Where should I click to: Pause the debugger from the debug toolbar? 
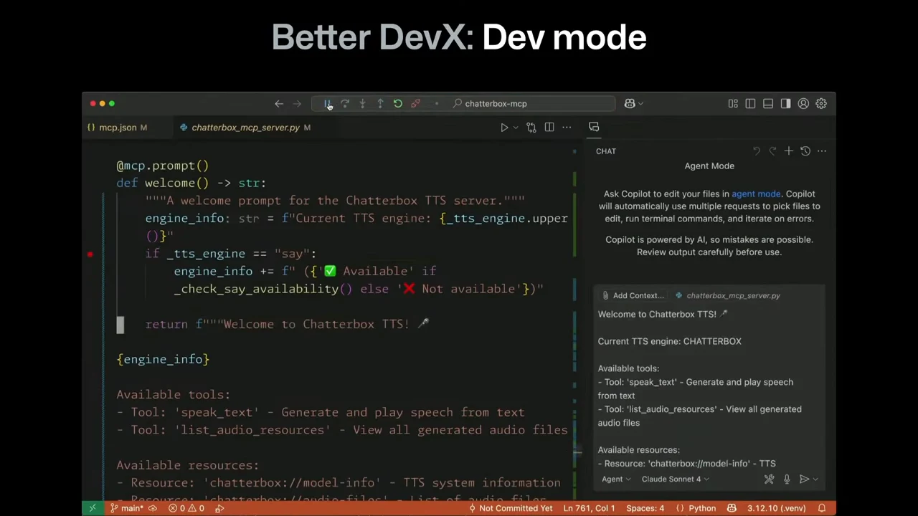coord(327,104)
